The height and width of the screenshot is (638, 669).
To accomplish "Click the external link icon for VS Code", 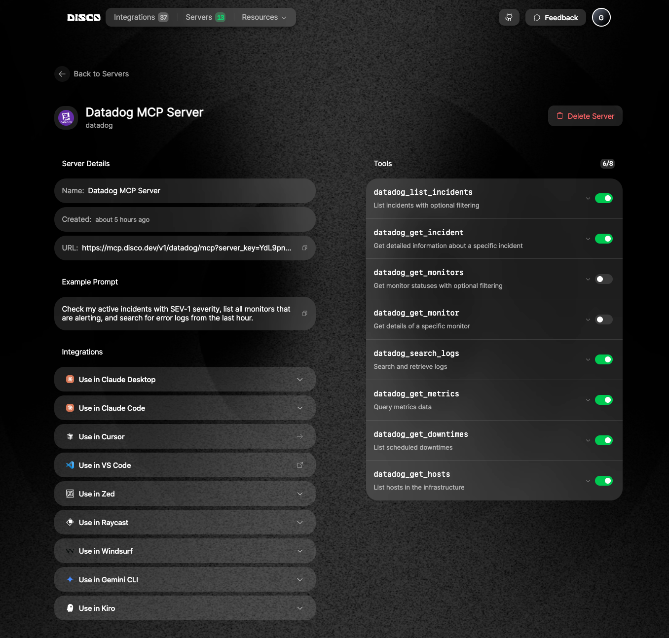I will coord(300,465).
